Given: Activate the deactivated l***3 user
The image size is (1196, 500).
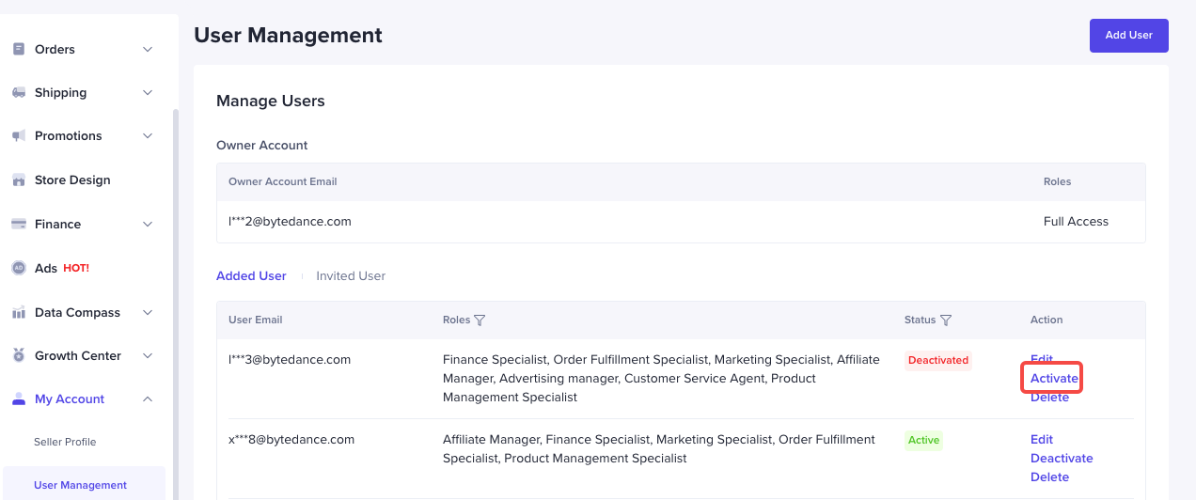Looking at the screenshot, I should 1054,379.
